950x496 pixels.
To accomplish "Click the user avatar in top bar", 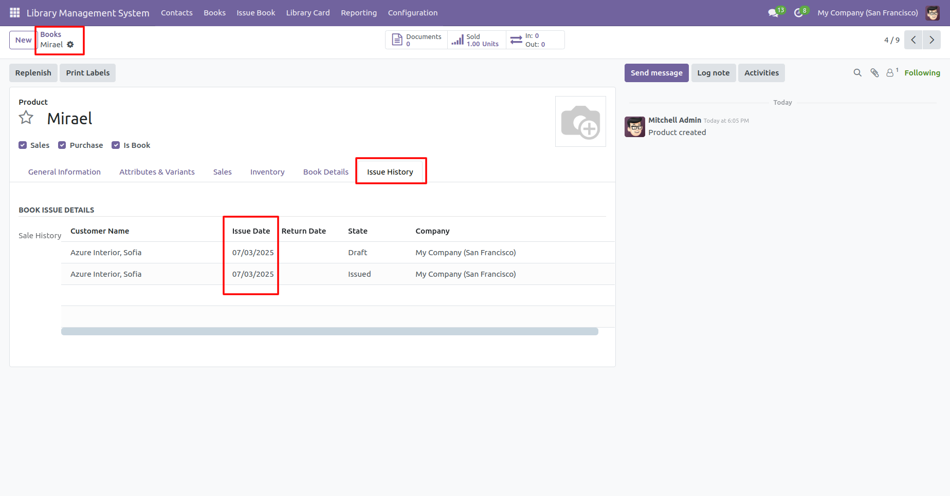I will point(933,13).
